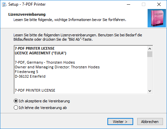Click the setup installer icon in title bar

(x=4, y=4)
